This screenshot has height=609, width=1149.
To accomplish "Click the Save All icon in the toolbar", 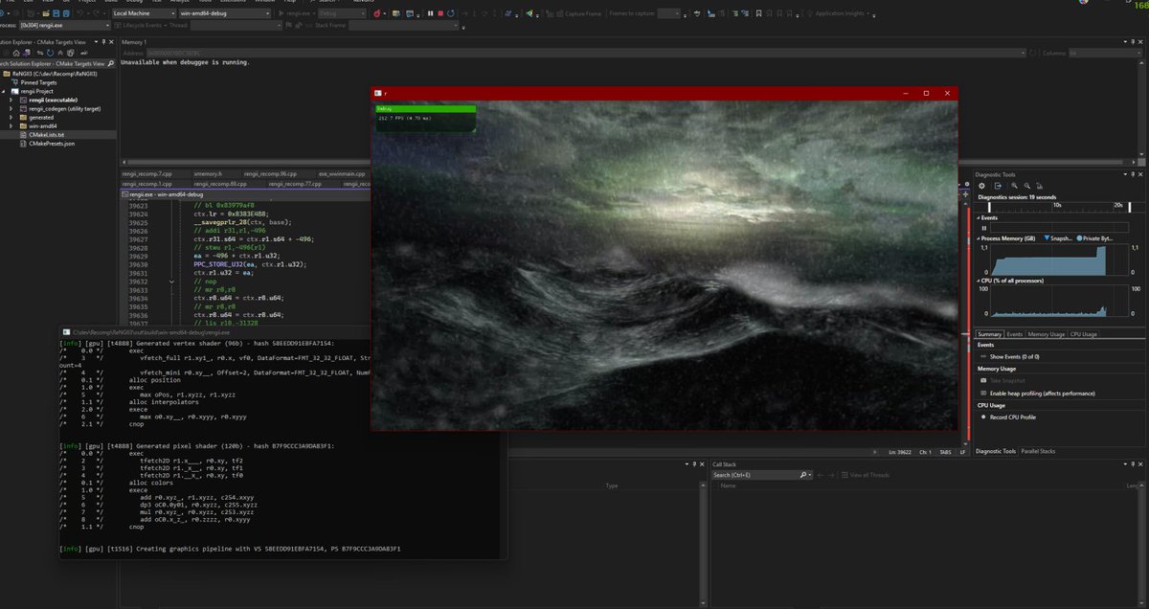I will pos(65,12).
